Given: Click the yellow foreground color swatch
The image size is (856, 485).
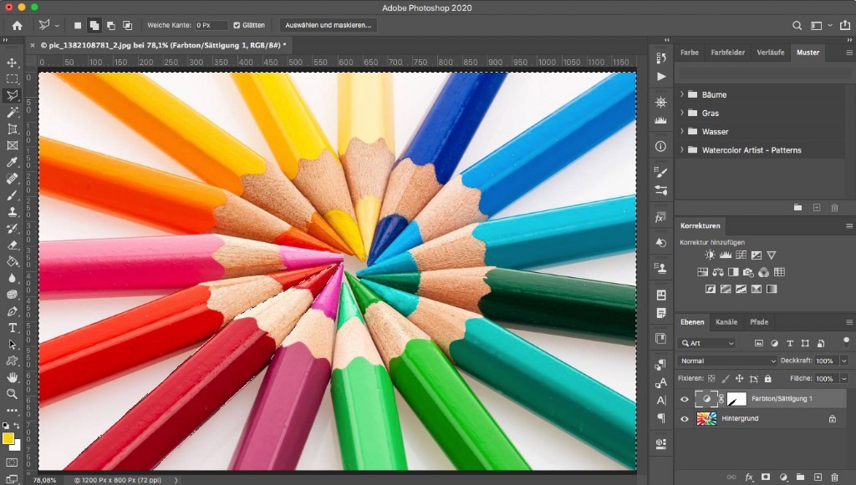Looking at the screenshot, I should [x=8, y=438].
